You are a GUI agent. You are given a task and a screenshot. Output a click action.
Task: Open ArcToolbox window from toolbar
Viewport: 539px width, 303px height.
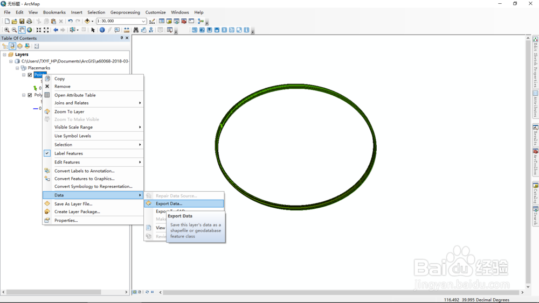pyautogui.click(x=184, y=22)
